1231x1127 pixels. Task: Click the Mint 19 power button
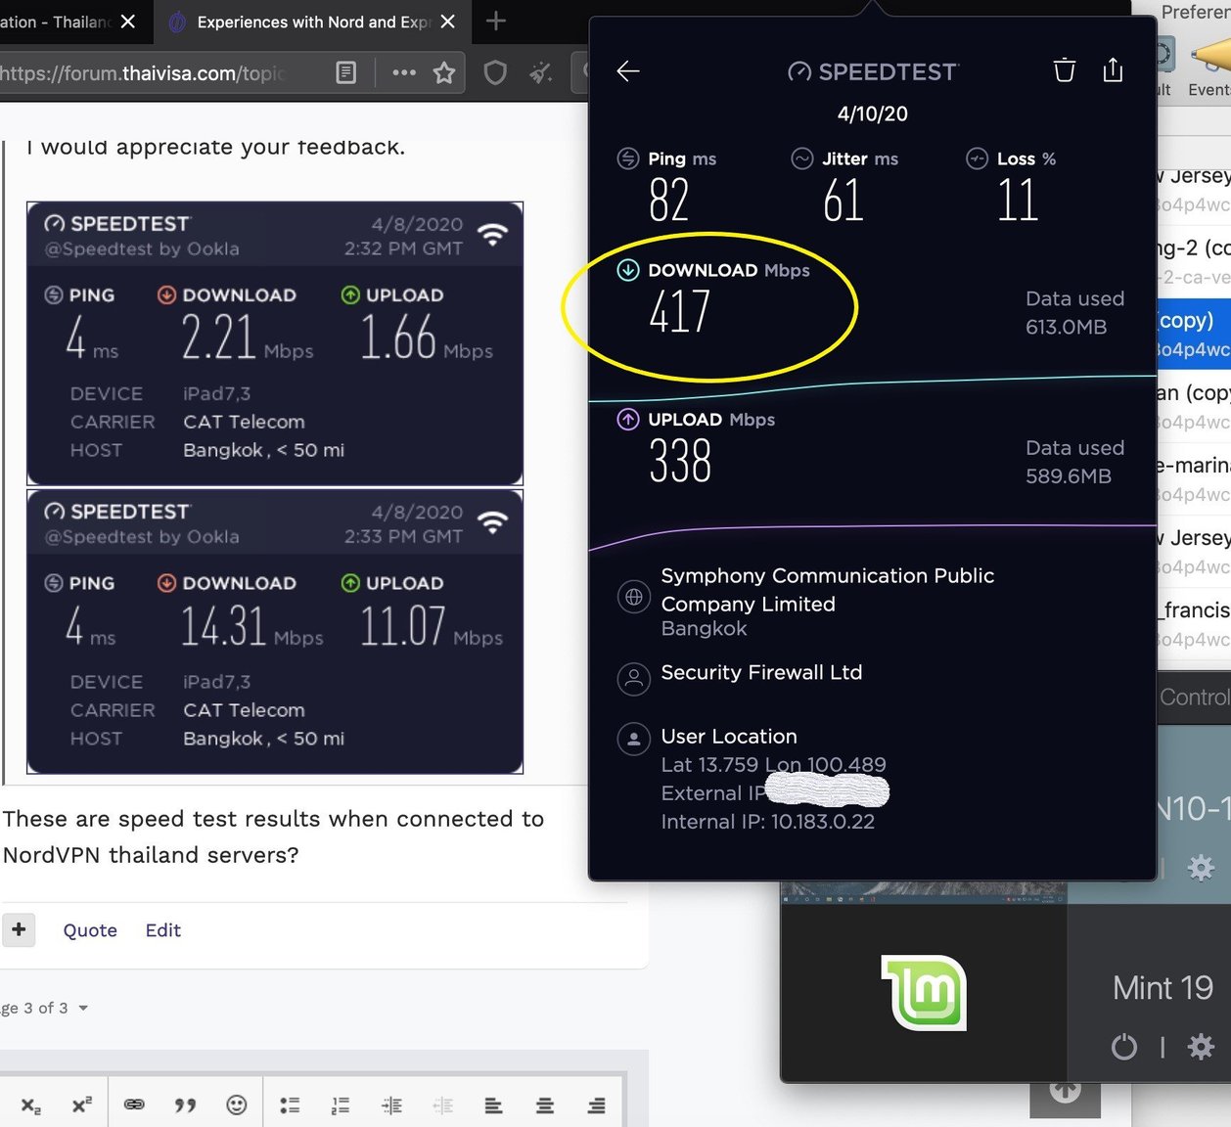point(1124,1047)
